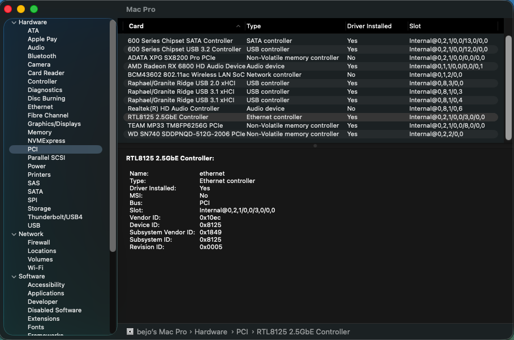The image size is (514, 340).
Task: Select 600 Series Chipset USB 3.2 row
Action: [x=311, y=50]
